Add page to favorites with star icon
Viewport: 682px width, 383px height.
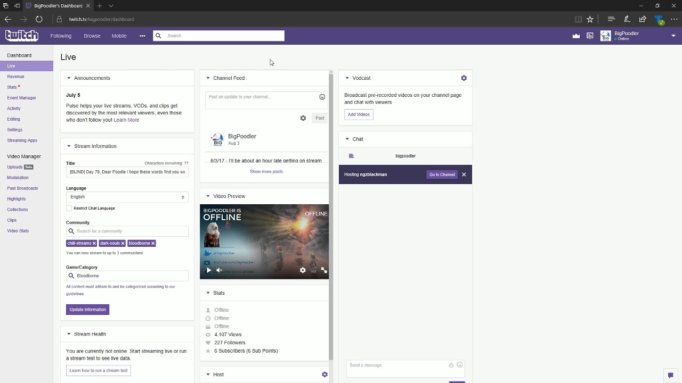(x=590, y=19)
